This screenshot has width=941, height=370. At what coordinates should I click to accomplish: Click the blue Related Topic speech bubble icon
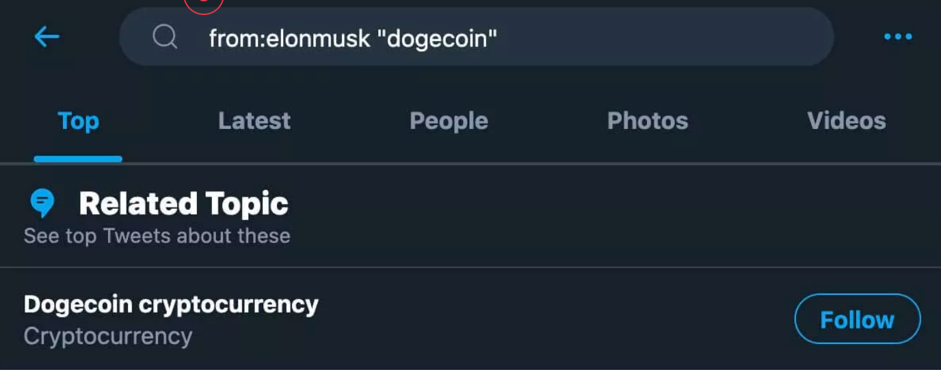click(x=42, y=203)
